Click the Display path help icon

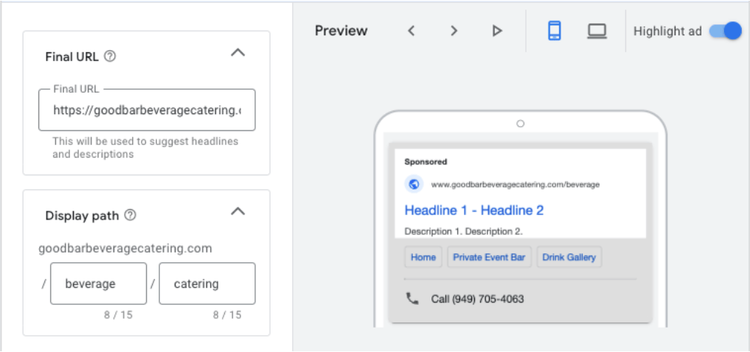tap(131, 216)
